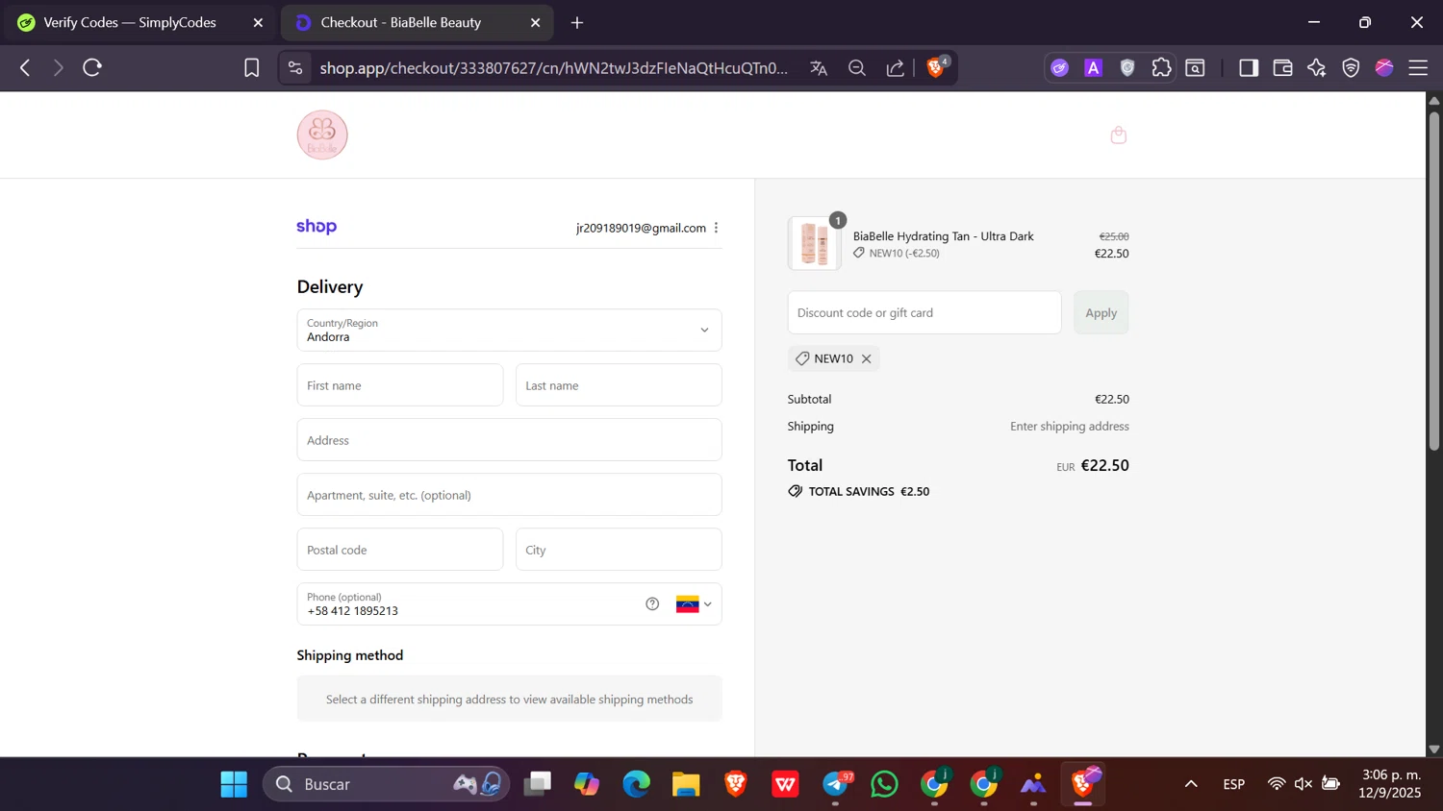Open the phone country flag selector
This screenshot has width=1443, height=811.
694,604
